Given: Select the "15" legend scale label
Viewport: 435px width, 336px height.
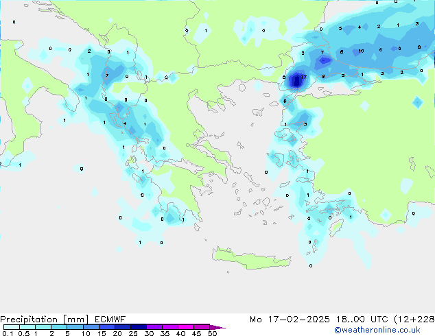Looking at the screenshot, I should click(102, 333).
